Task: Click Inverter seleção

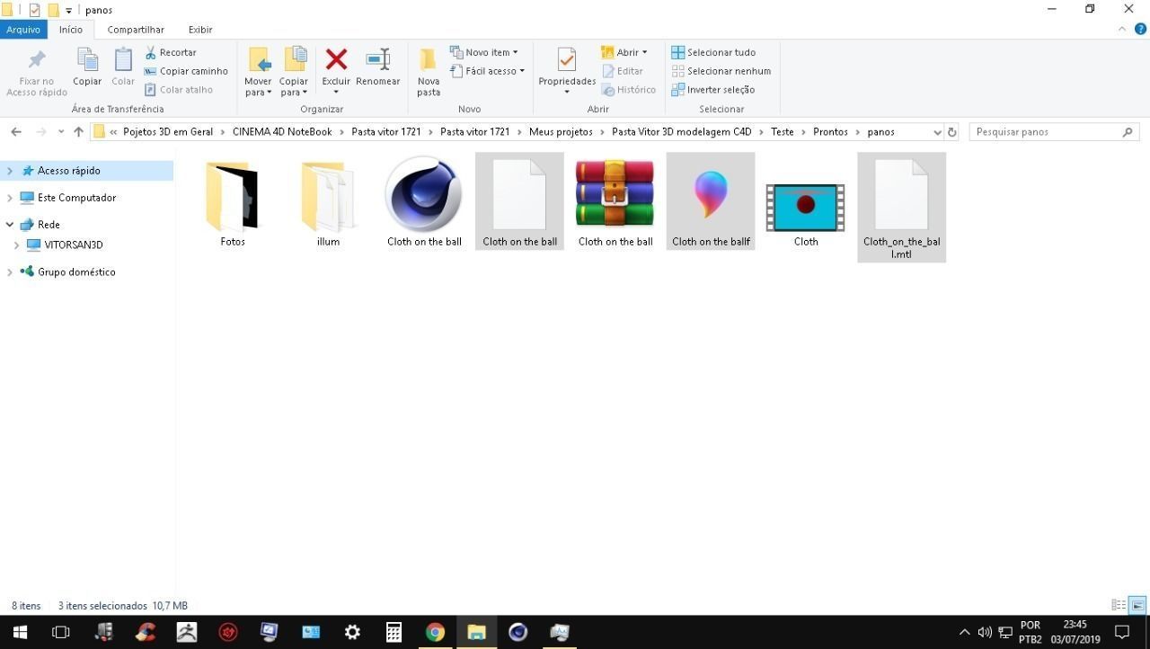Action: (x=713, y=90)
